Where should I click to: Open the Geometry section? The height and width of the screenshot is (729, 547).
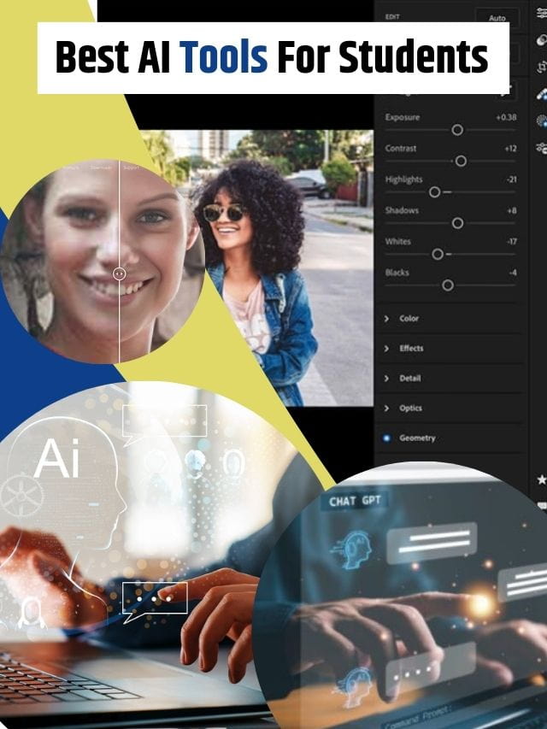point(450,438)
